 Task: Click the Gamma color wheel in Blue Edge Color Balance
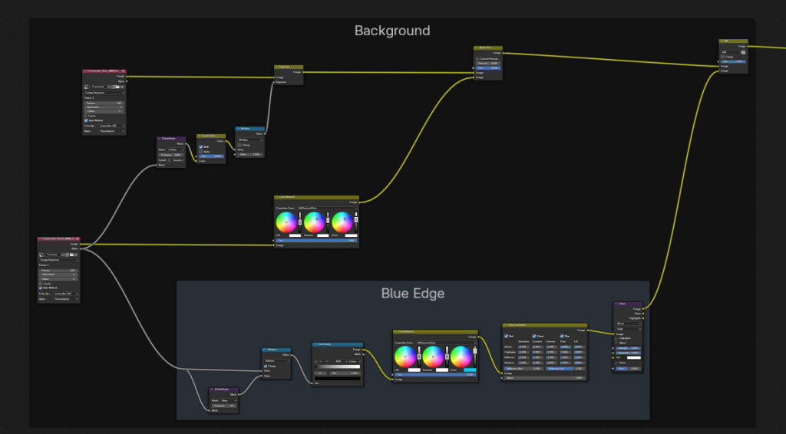[432, 357]
